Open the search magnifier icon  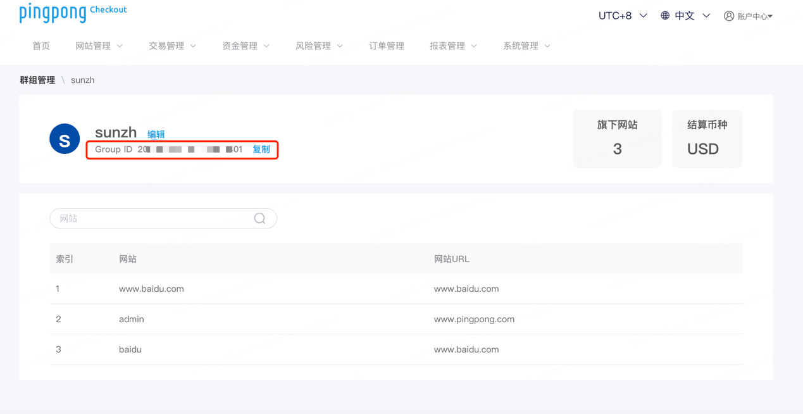click(259, 218)
